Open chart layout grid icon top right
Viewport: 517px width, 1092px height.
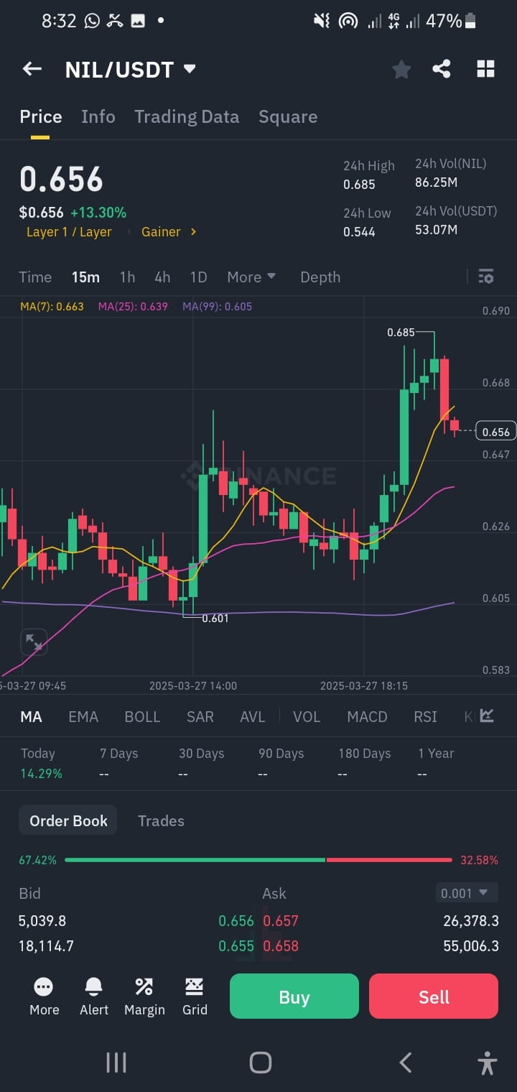[x=485, y=68]
